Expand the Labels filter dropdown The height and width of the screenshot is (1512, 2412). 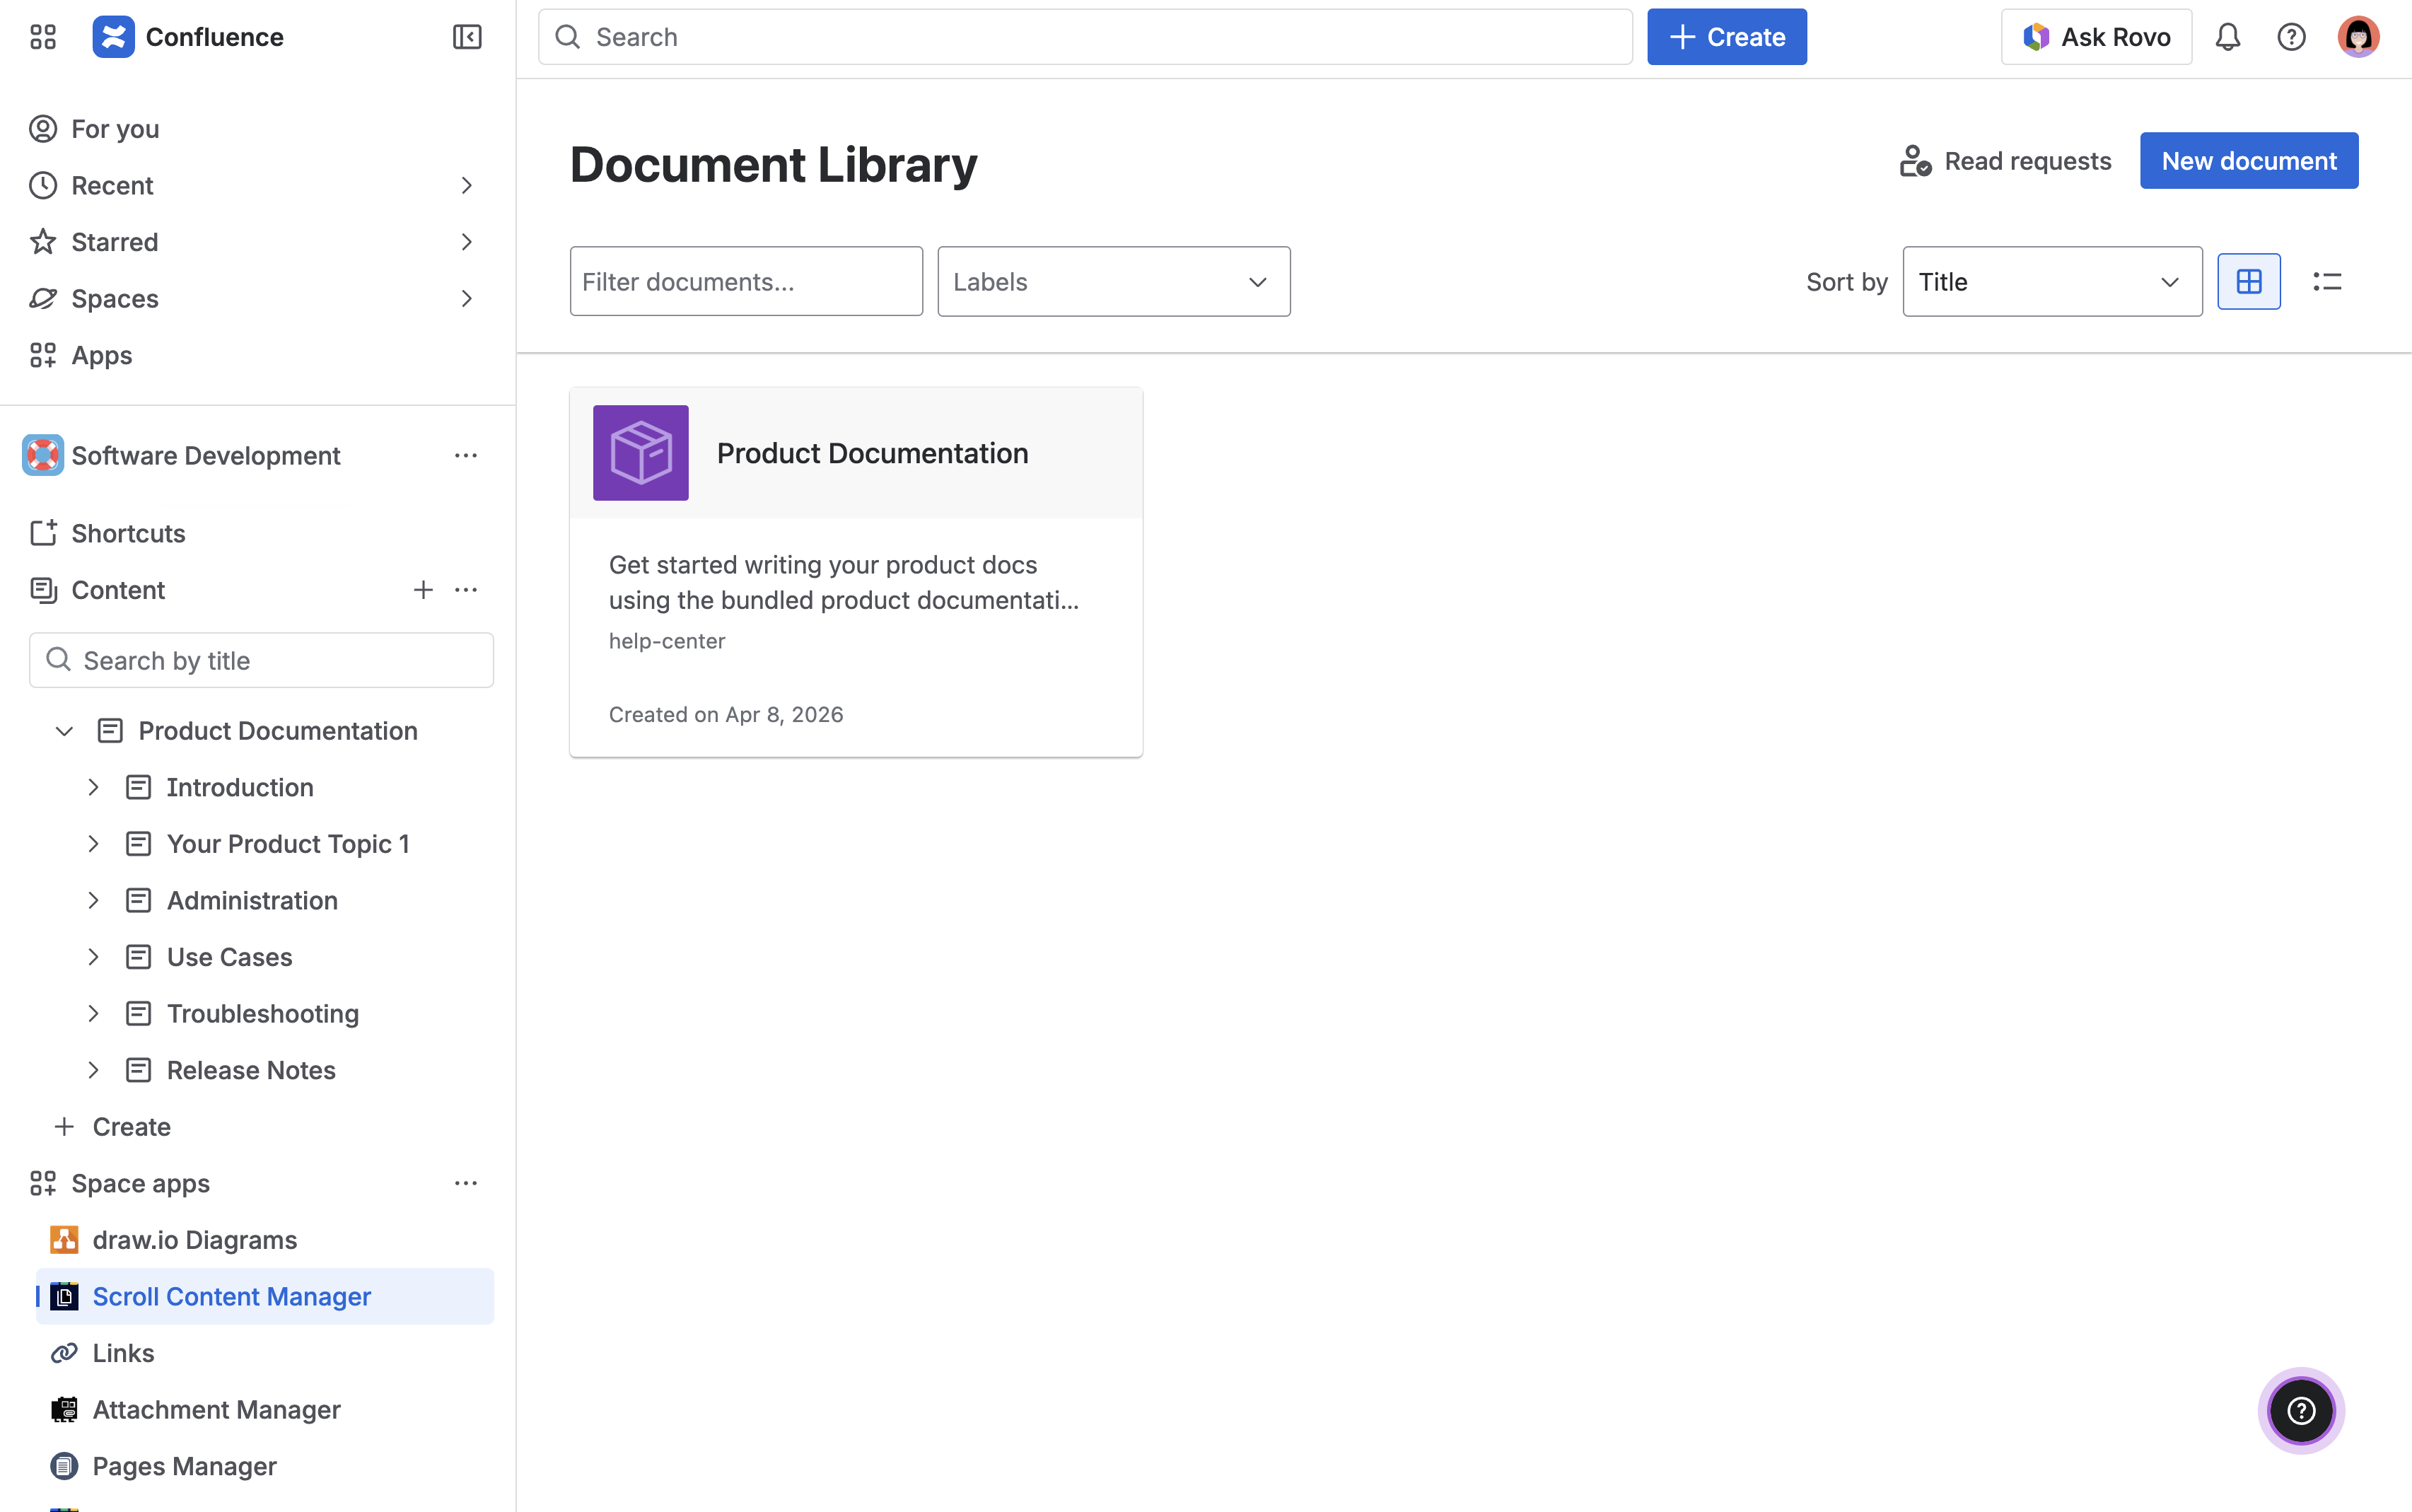click(1112, 281)
